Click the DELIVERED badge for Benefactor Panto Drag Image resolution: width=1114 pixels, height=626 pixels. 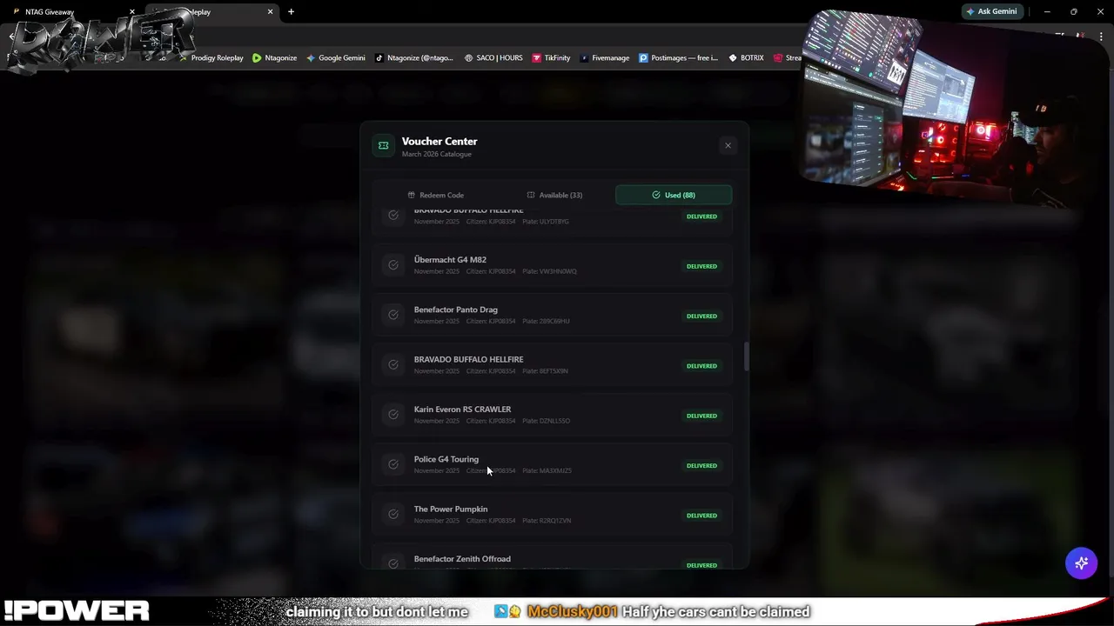coord(701,316)
